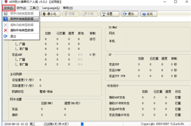Click the magnifier icon on 扫描 button
191x126 pixels.
(85, 14)
